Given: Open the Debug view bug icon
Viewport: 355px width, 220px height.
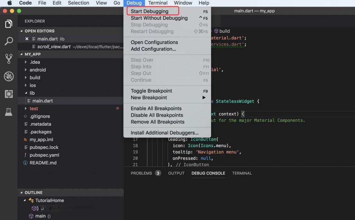Looking at the screenshot, I should (9, 76).
